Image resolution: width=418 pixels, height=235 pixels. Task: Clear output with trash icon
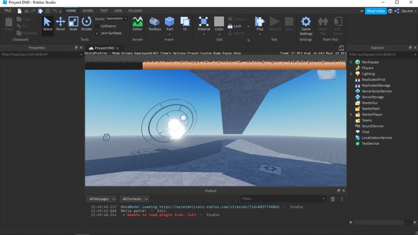(x=333, y=199)
